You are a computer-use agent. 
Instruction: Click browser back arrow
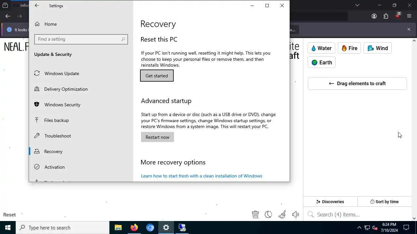8,16
